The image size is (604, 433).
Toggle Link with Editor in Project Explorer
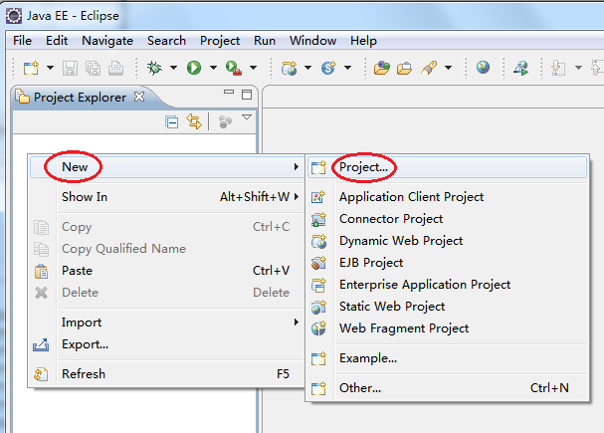(x=194, y=121)
